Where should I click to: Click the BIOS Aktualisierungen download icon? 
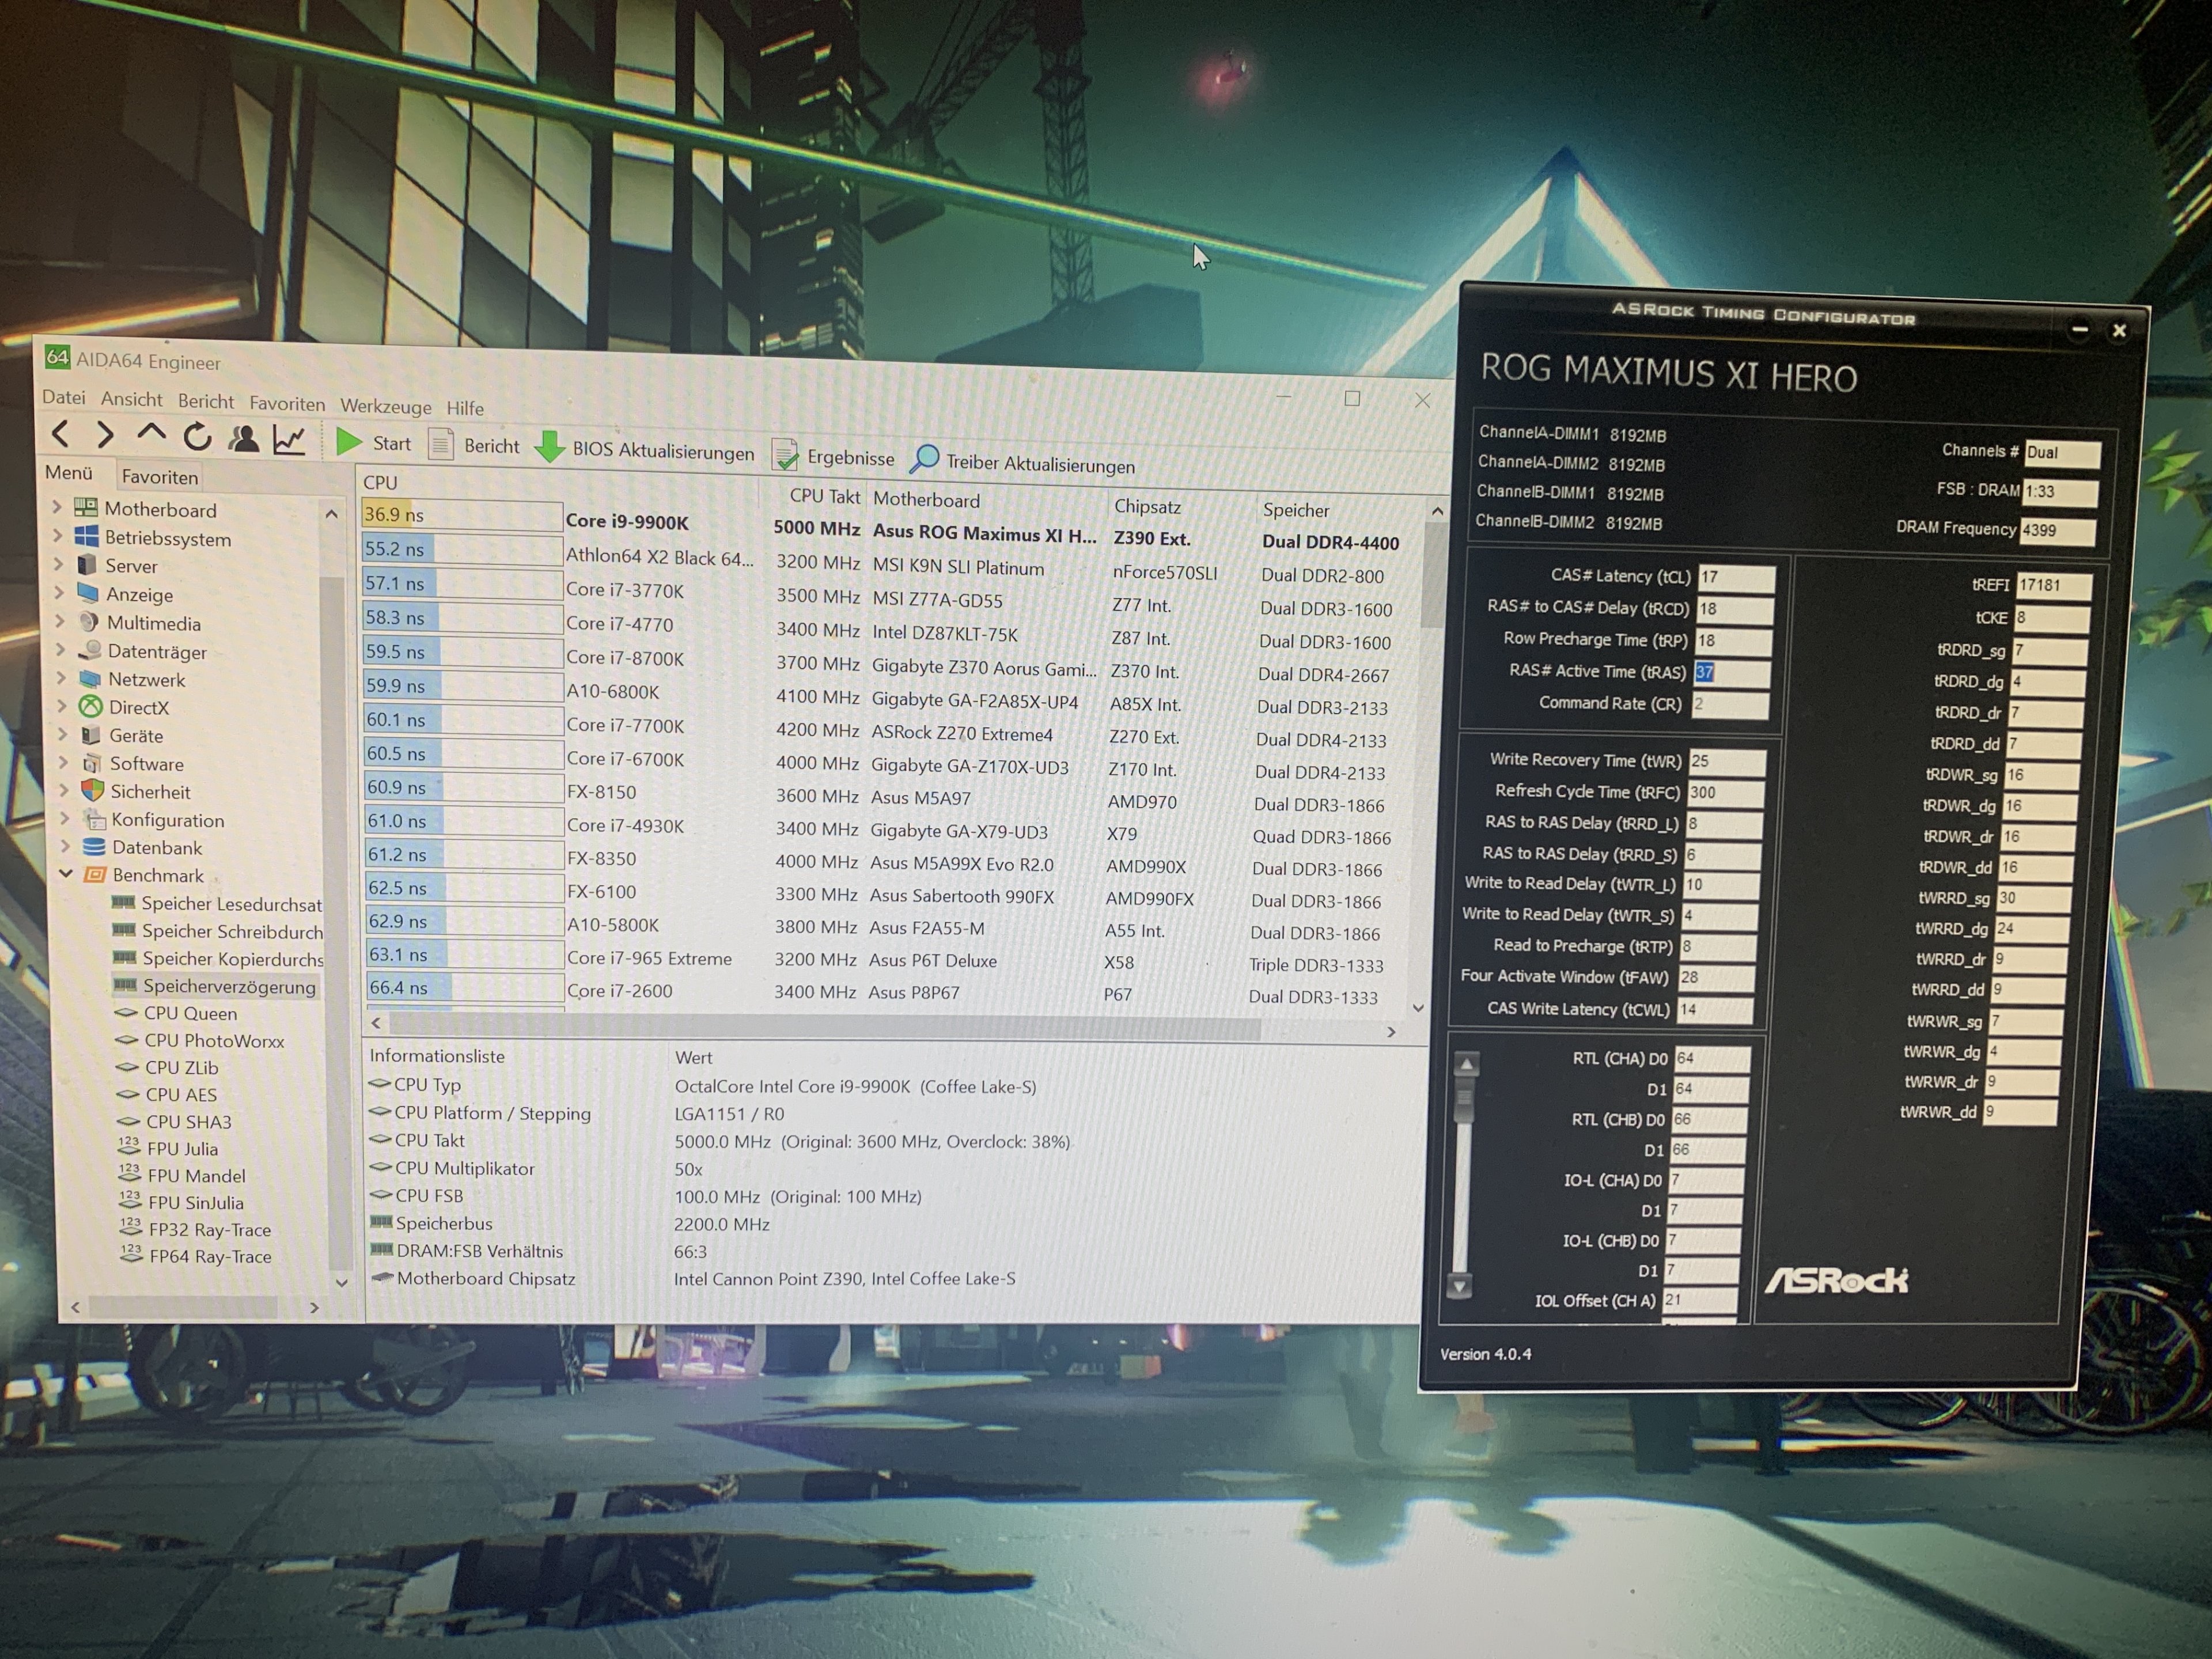click(549, 447)
